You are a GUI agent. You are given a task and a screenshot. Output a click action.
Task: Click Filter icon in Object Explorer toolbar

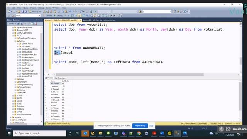29,24
